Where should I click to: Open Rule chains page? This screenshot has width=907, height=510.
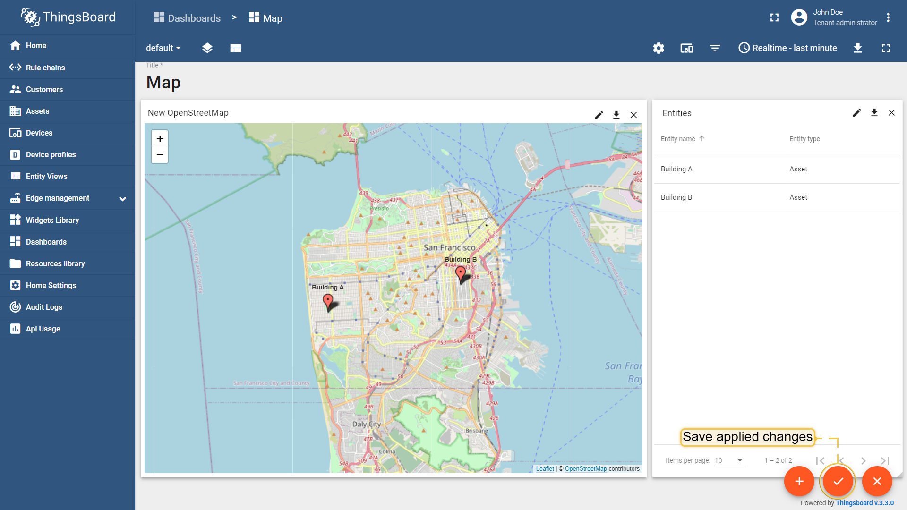68,68
